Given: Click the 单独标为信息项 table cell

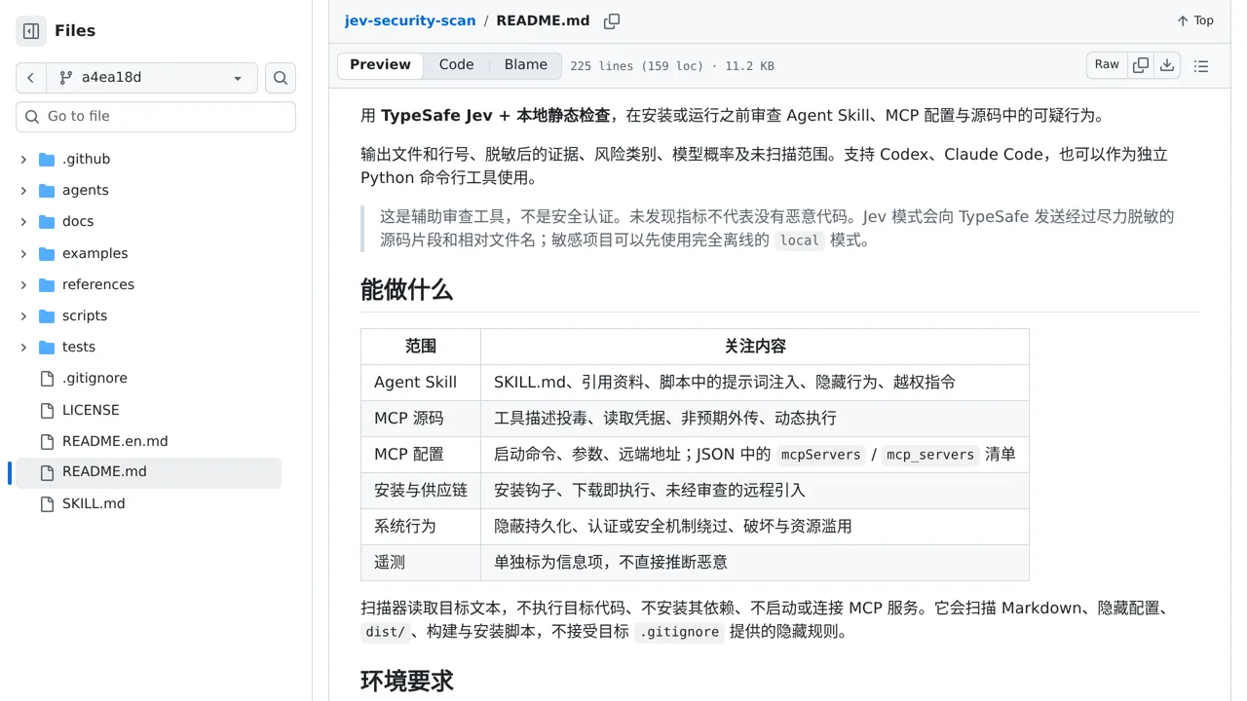Looking at the screenshot, I should [755, 563].
